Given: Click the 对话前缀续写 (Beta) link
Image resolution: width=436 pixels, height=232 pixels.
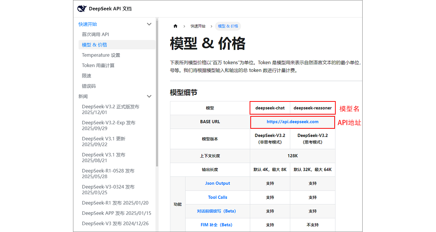Looking at the screenshot, I should (x=217, y=211).
